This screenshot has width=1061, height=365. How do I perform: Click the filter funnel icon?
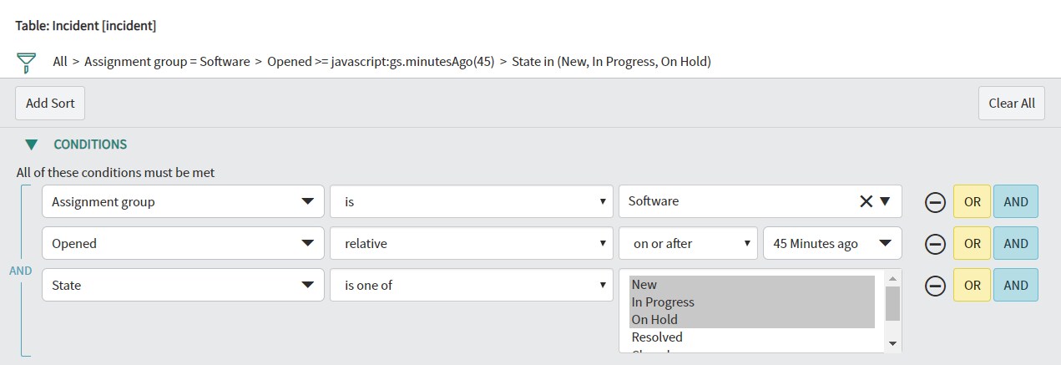click(27, 62)
